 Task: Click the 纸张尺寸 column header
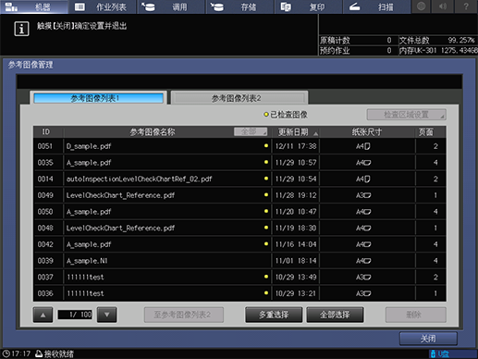367,132
